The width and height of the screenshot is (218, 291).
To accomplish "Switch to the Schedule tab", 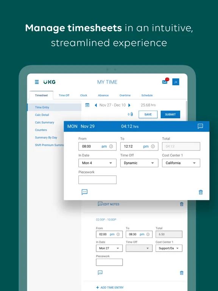I will point(147,95).
